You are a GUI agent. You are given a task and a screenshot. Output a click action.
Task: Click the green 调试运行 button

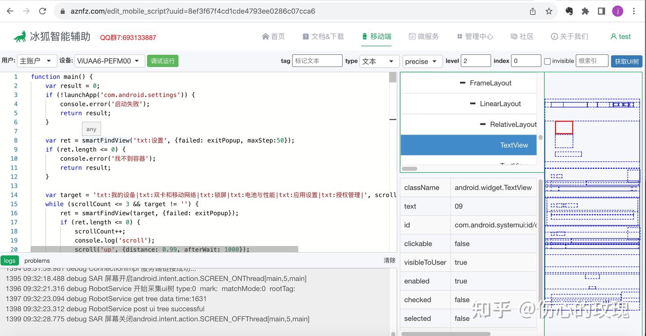(162, 61)
